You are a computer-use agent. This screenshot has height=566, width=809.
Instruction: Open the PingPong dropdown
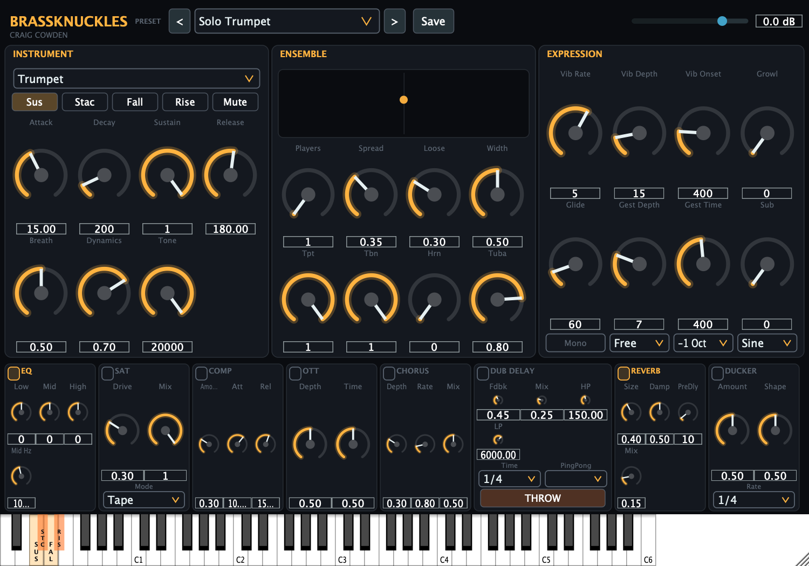576,479
